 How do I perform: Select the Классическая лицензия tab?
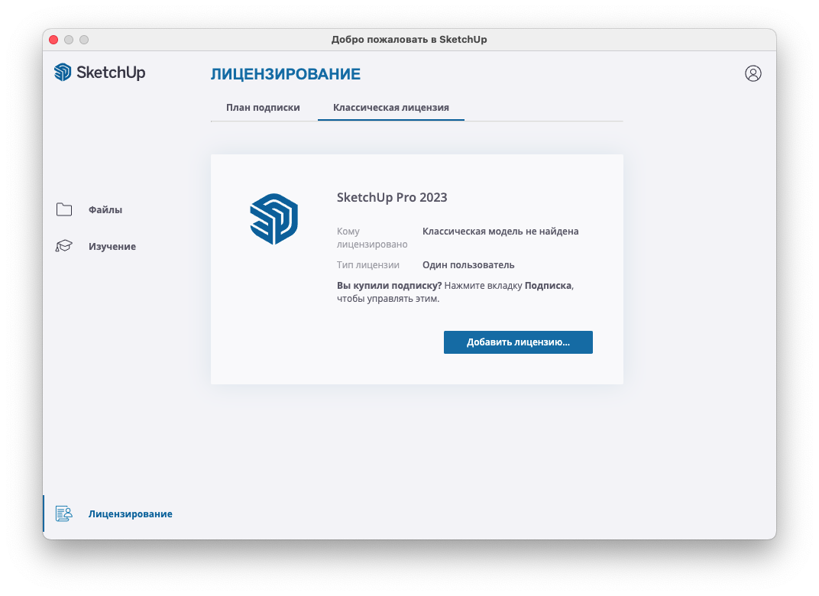390,108
